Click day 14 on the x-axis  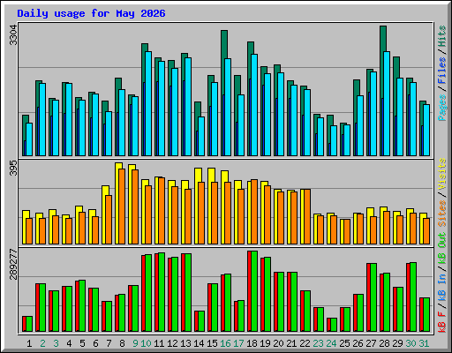(199, 343)
